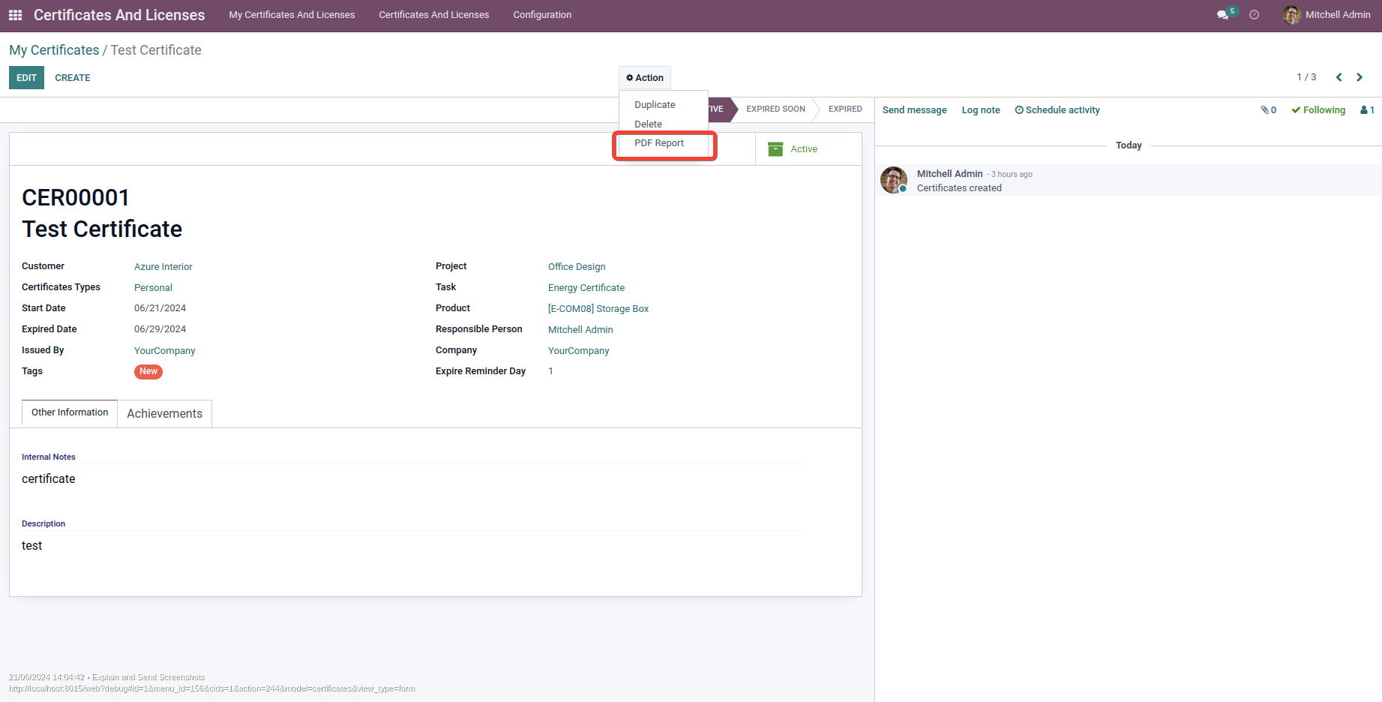The width and height of the screenshot is (1382, 702).
Task: Choose PDF Report from Action menu
Action: 659,143
